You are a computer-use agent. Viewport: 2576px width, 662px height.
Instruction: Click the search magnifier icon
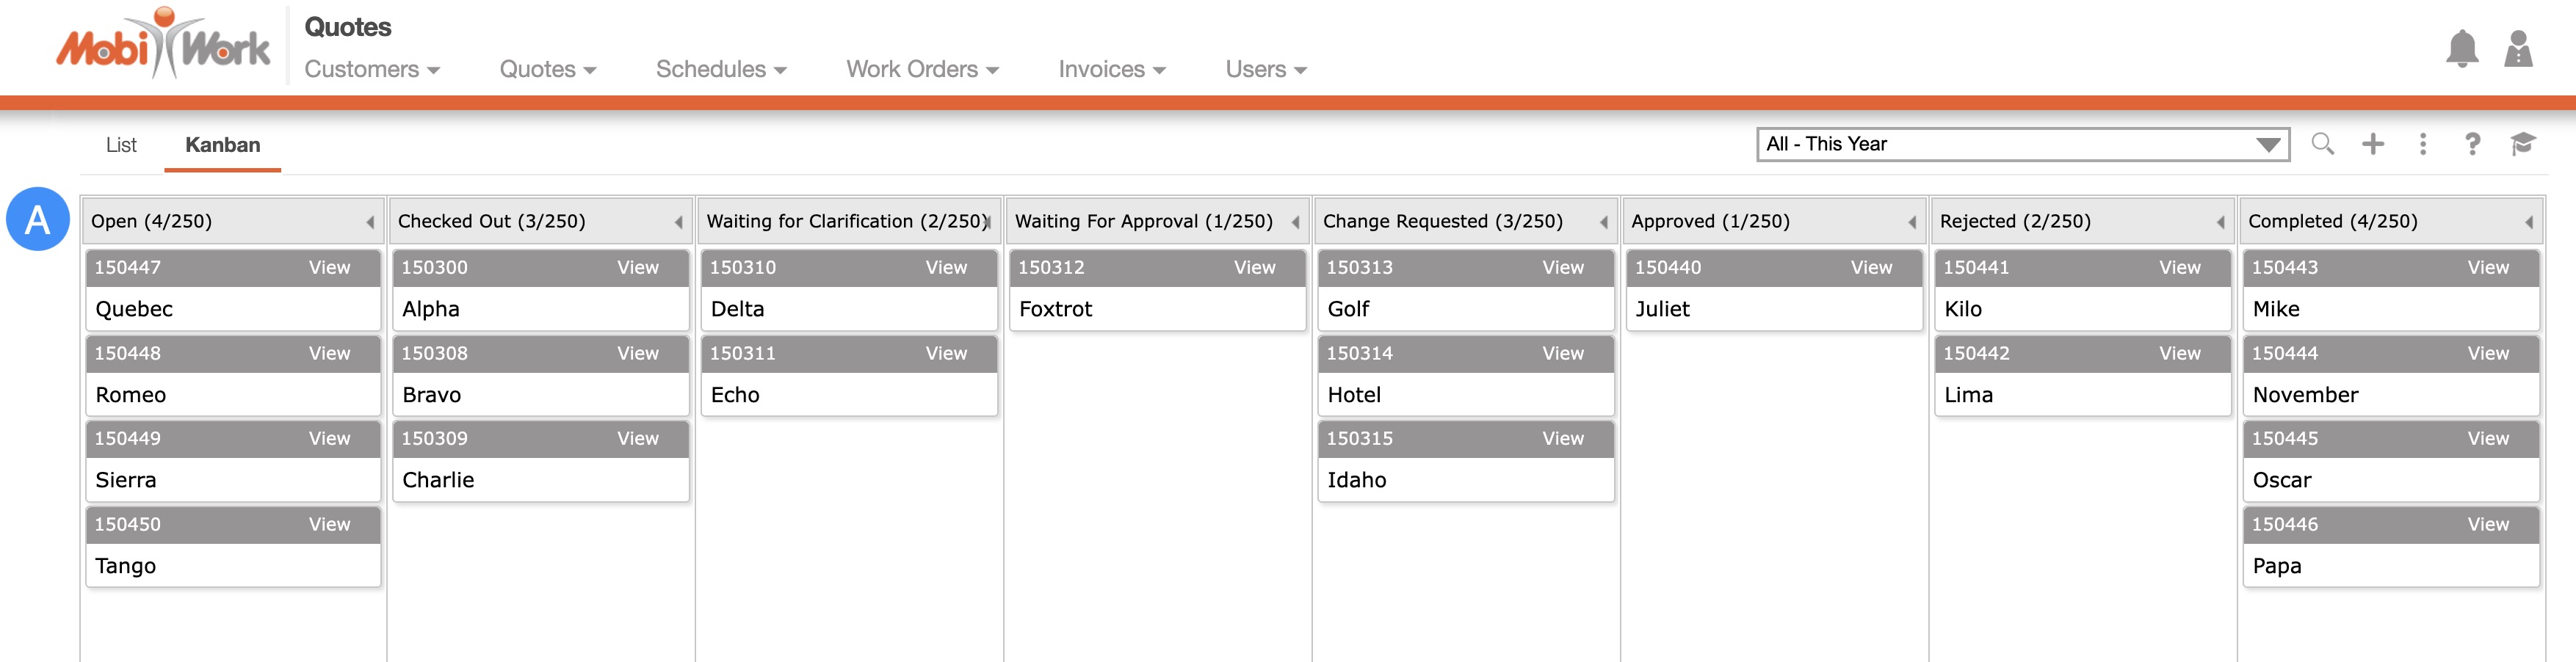point(2322,144)
